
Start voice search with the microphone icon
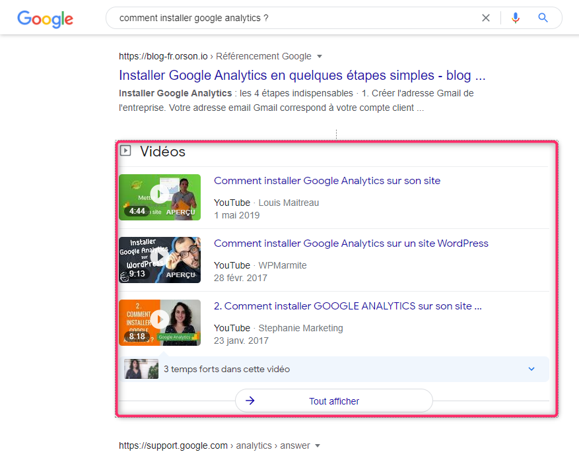[516, 18]
